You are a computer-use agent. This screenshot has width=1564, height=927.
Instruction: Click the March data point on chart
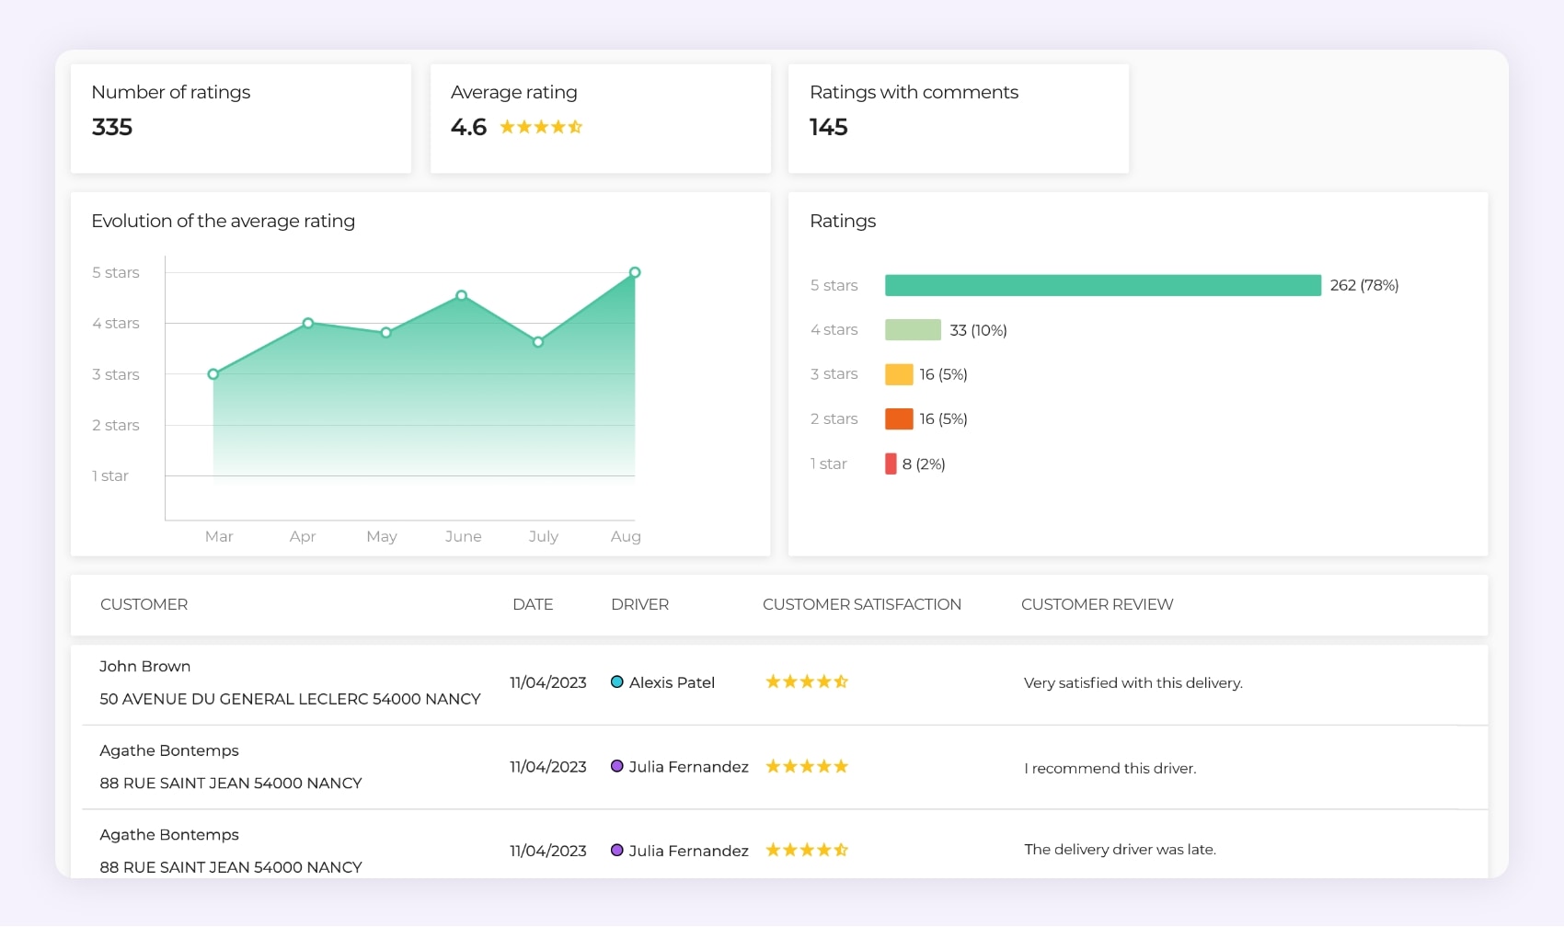pos(213,374)
